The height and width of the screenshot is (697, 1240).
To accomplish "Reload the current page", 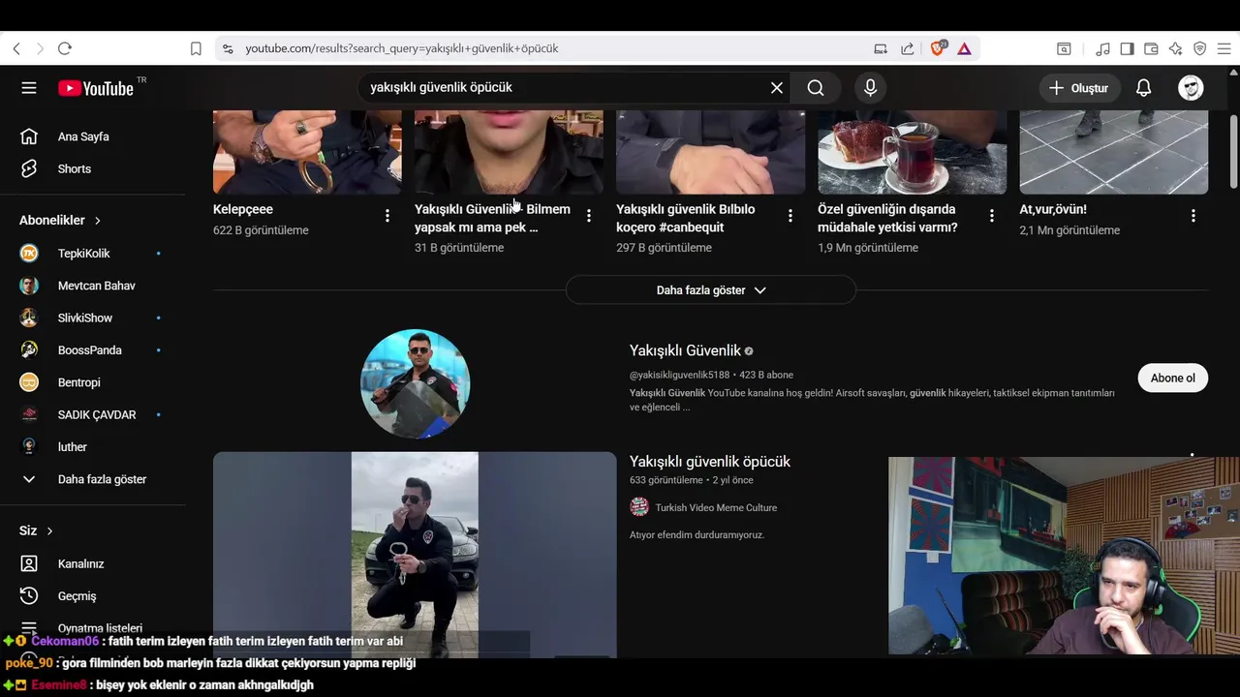I will pos(65,48).
